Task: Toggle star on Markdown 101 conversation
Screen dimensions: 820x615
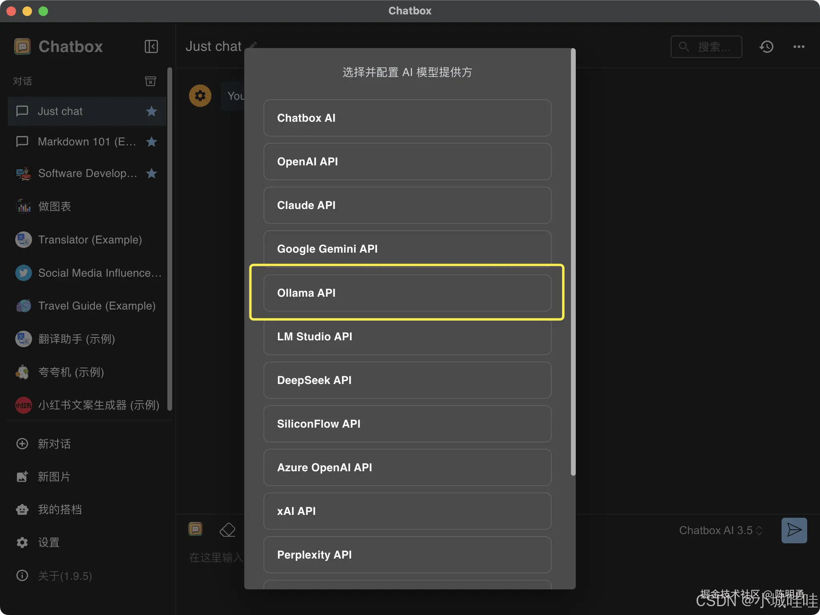Action: pos(151,142)
